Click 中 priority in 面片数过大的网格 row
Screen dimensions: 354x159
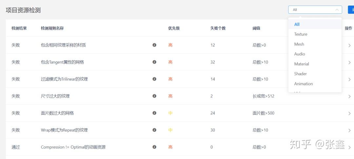[170, 113]
